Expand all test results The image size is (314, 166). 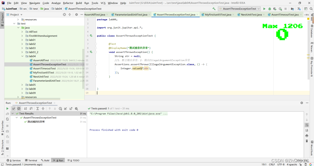(x=38, y=108)
